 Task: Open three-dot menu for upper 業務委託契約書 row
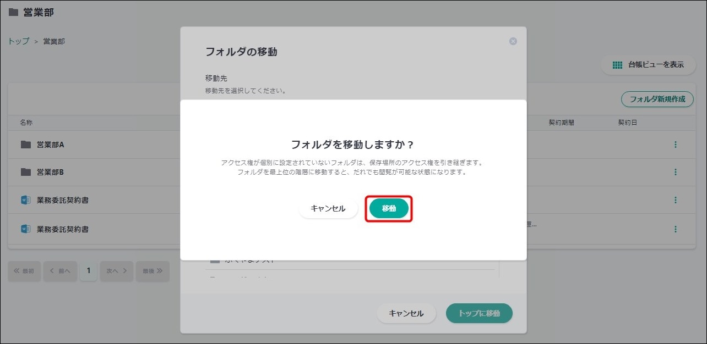tap(676, 200)
